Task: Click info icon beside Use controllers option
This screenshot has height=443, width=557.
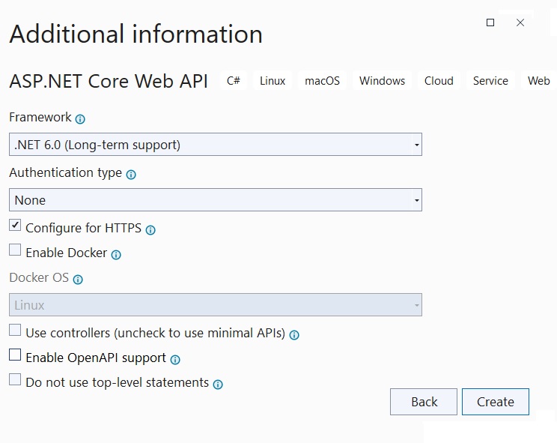Action: [x=294, y=335]
